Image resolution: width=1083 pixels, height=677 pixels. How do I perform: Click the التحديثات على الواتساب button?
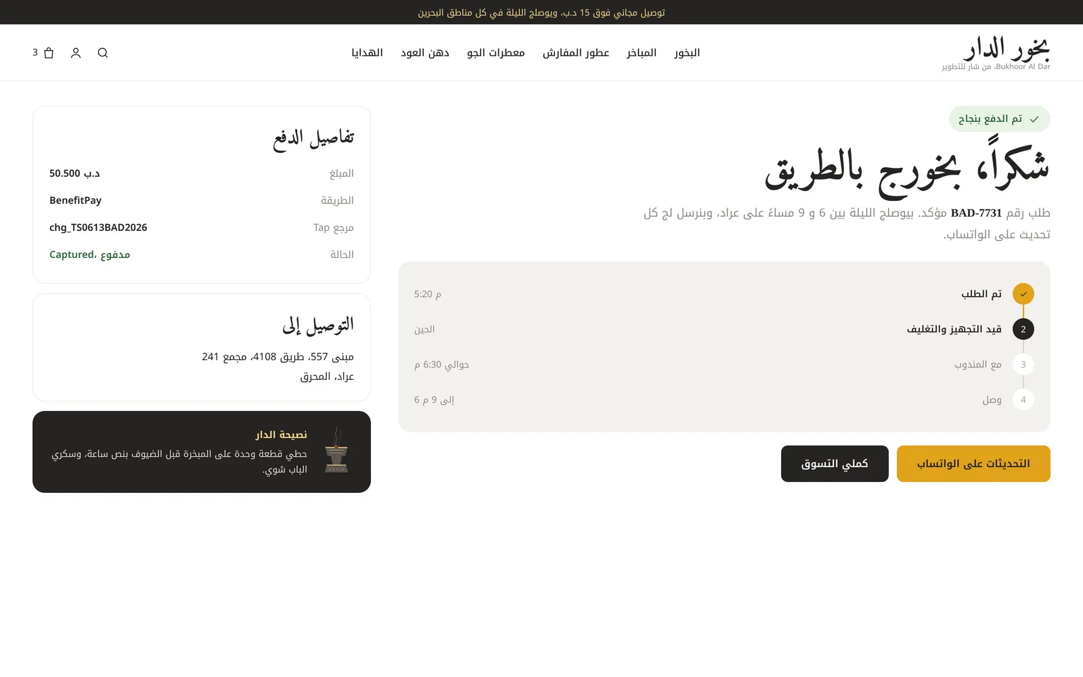click(x=973, y=464)
